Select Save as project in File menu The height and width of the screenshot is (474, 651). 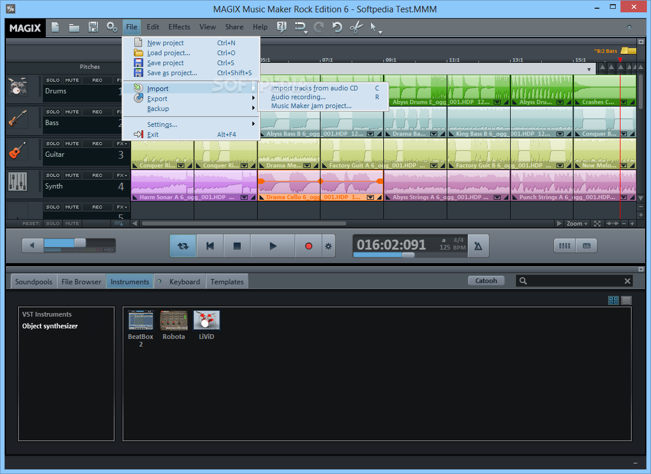coord(191,73)
